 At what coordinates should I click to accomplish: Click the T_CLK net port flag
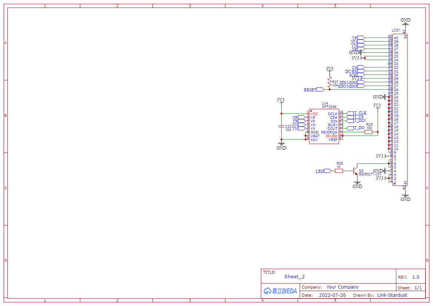click(350, 113)
